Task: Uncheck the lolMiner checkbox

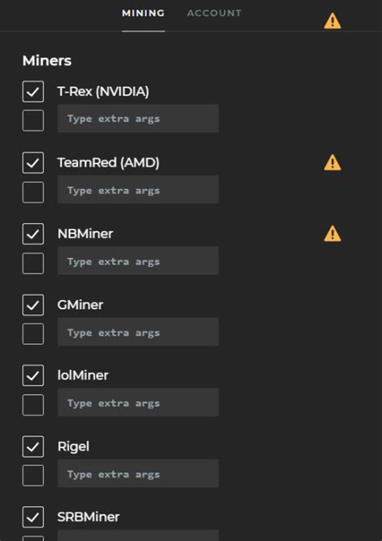Action: 33,376
